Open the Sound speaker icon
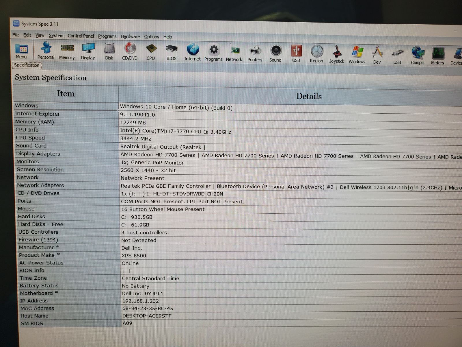Image resolution: width=462 pixels, height=347 pixels. (x=275, y=54)
